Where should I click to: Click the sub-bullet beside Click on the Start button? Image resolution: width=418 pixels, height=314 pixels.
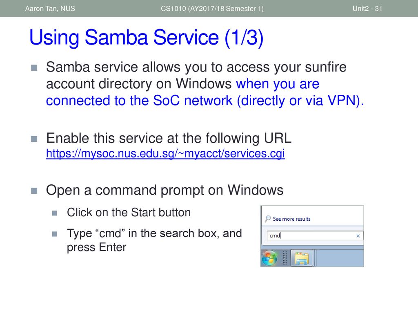pos(55,213)
